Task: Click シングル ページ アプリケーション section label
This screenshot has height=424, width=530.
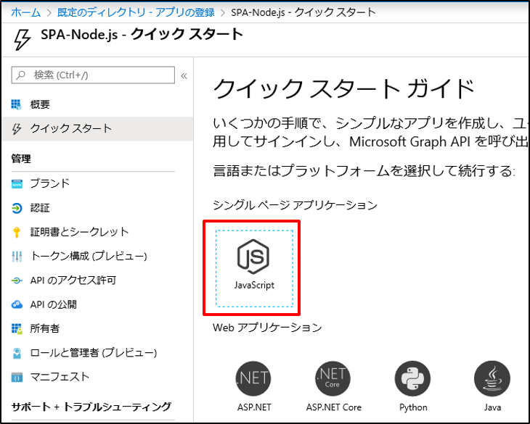Action: [295, 205]
